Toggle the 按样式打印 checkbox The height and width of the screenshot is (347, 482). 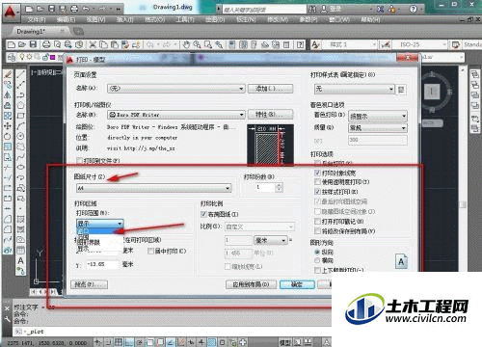click(317, 192)
